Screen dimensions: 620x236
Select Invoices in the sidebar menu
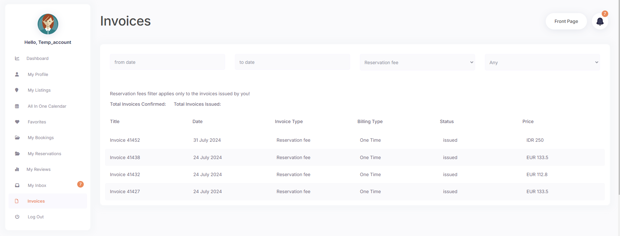click(36, 201)
